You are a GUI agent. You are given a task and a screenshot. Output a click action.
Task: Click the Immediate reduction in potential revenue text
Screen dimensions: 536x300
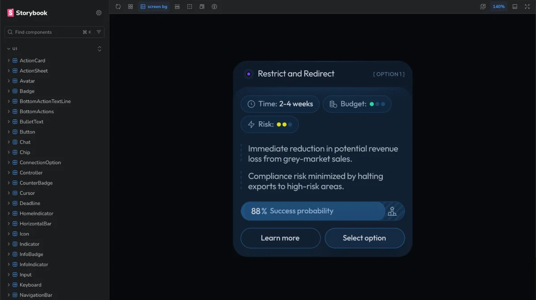coord(323,154)
